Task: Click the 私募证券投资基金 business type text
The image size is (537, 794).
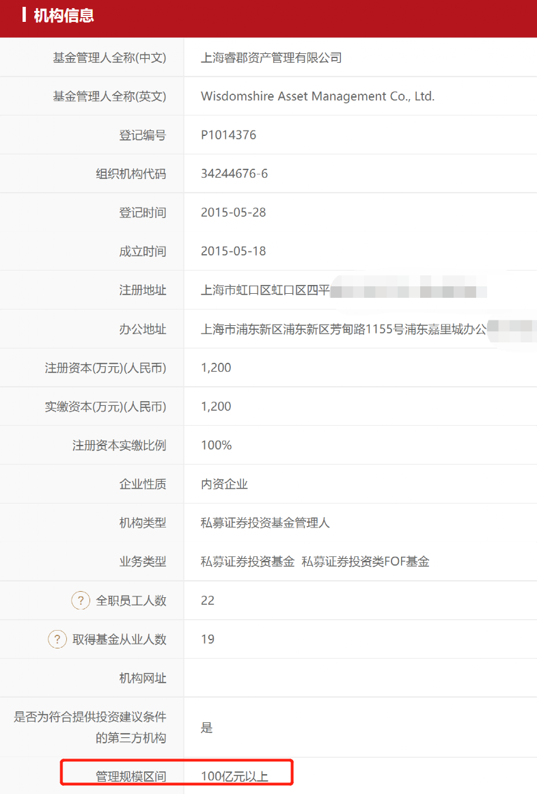Action: click(247, 562)
